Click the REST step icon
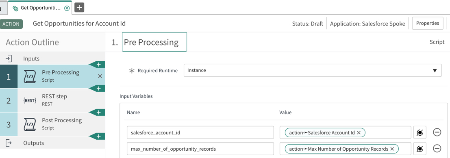This screenshot has width=450, height=158. pos(30,100)
